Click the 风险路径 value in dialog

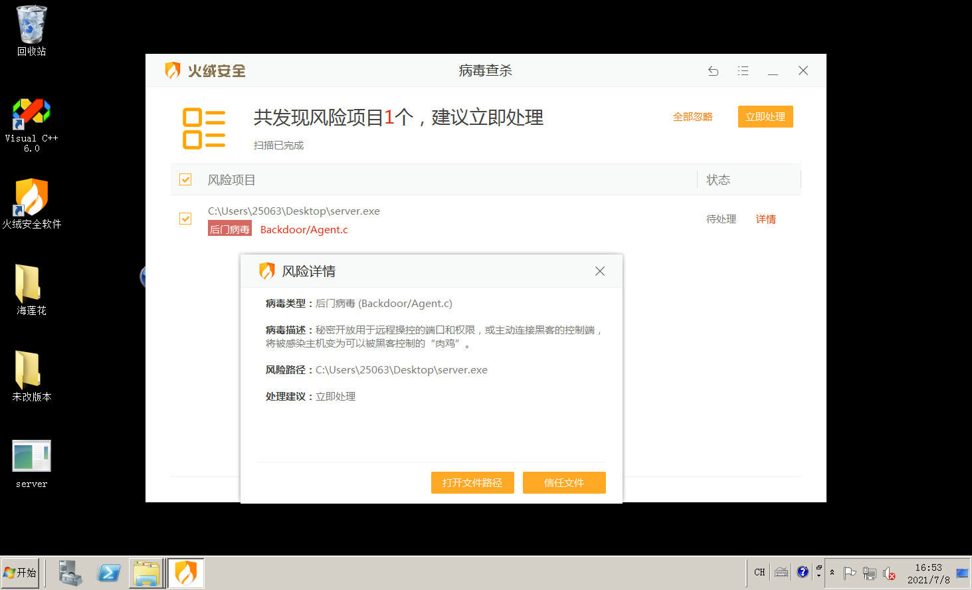401,370
